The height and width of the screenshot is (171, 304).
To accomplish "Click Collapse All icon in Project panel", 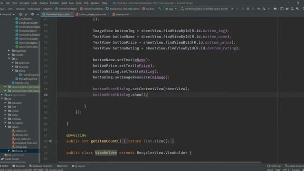I will click(26, 14).
